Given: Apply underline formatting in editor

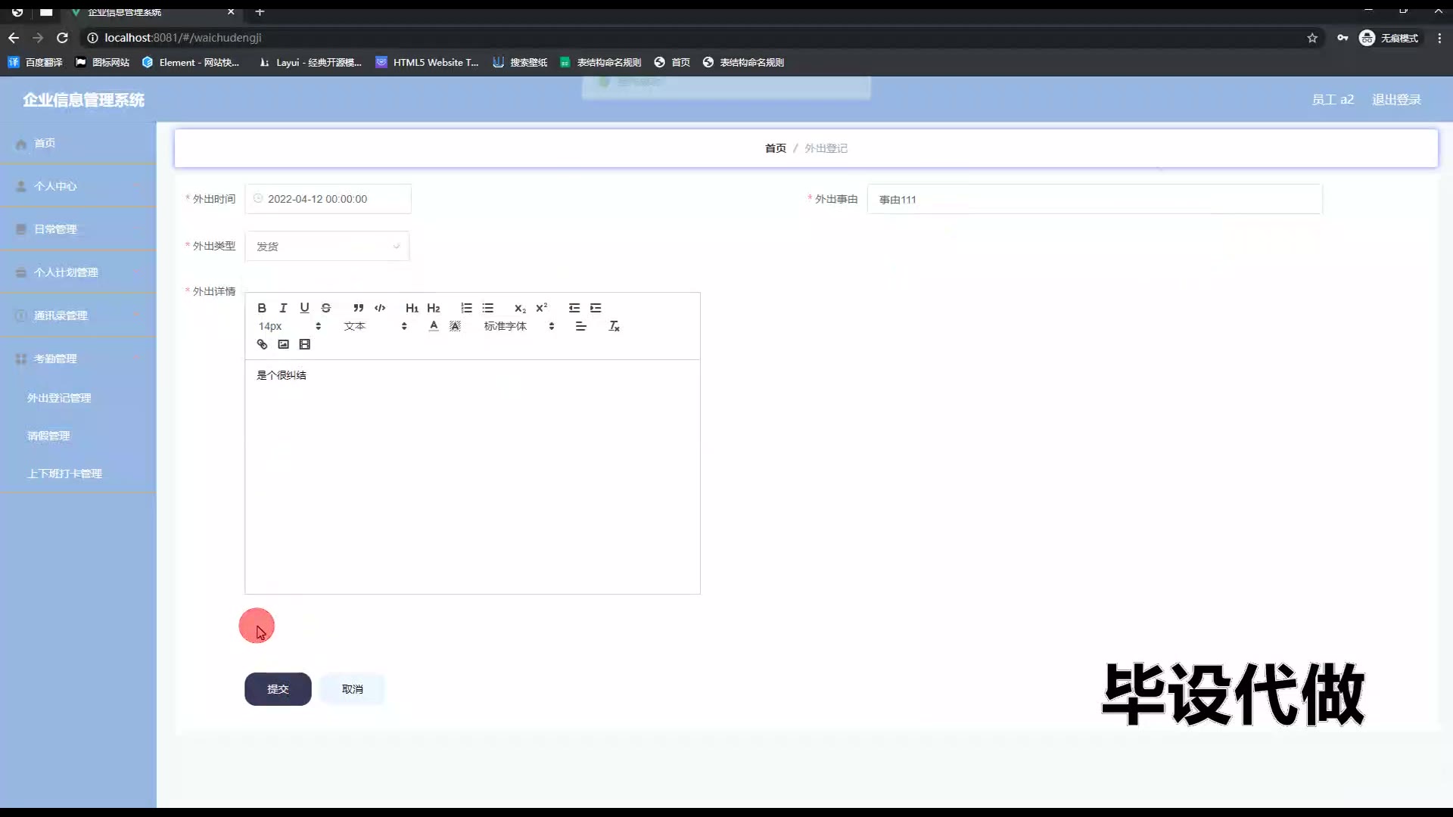Looking at the screenshot, I should pyautogui.click(x=304, y=308).
